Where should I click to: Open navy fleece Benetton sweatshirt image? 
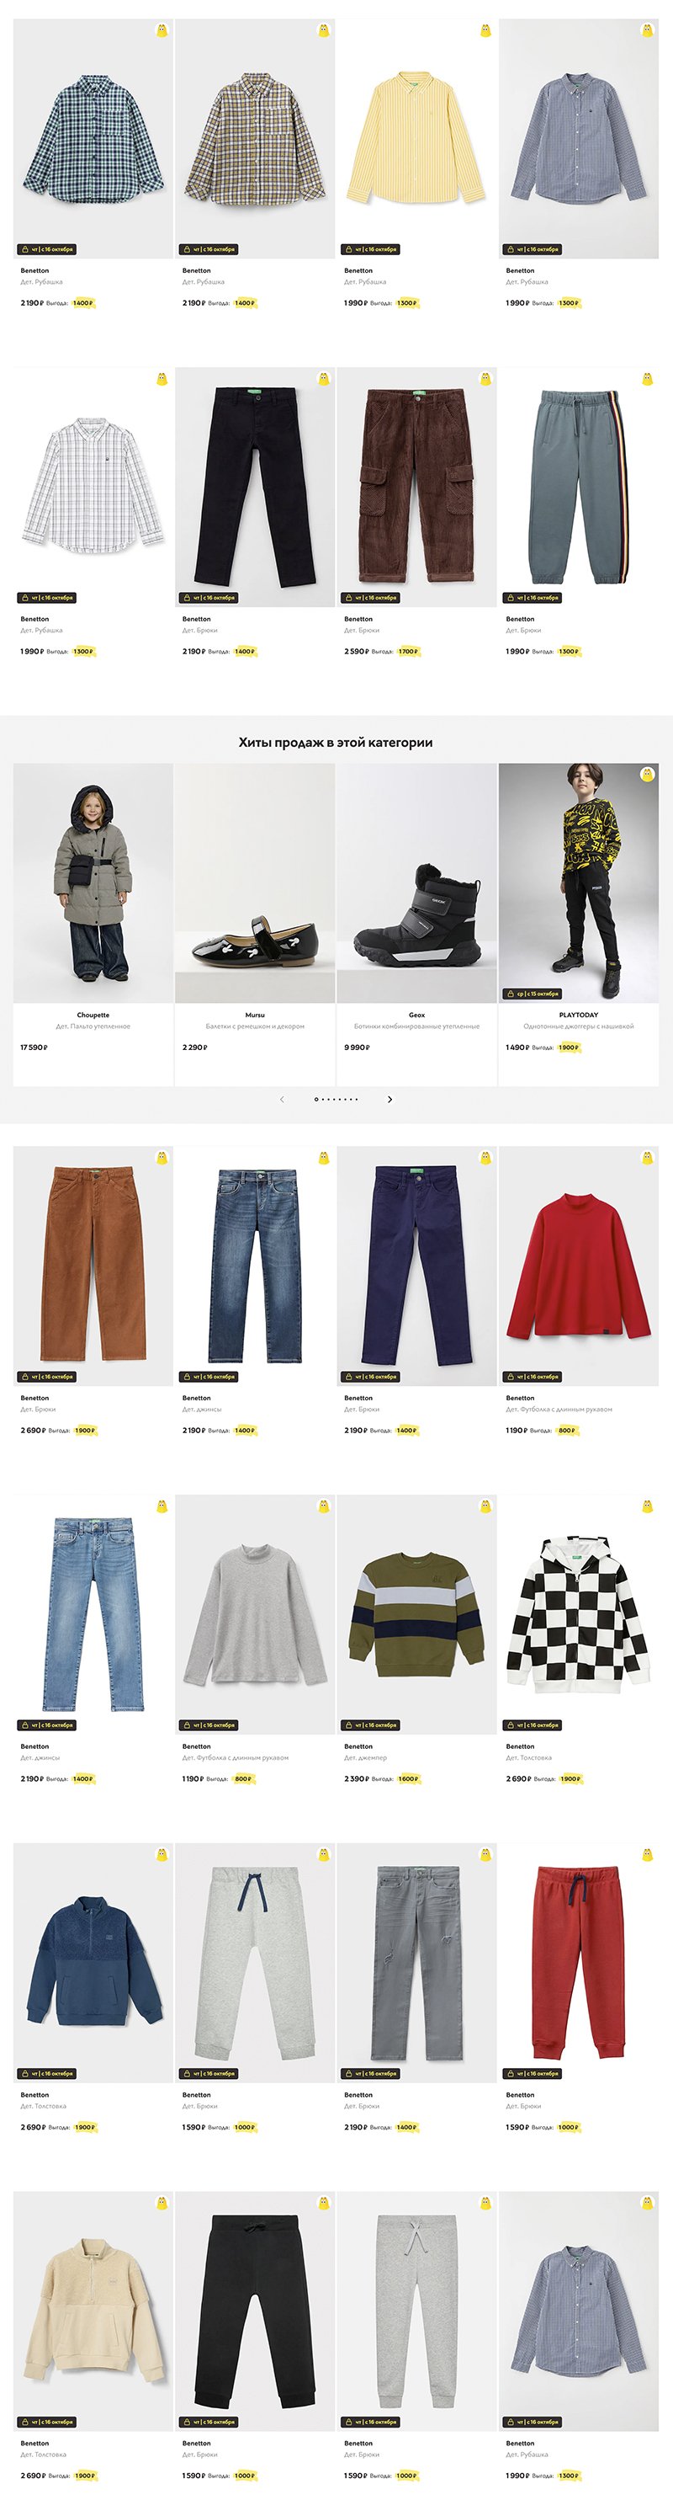93,1963
